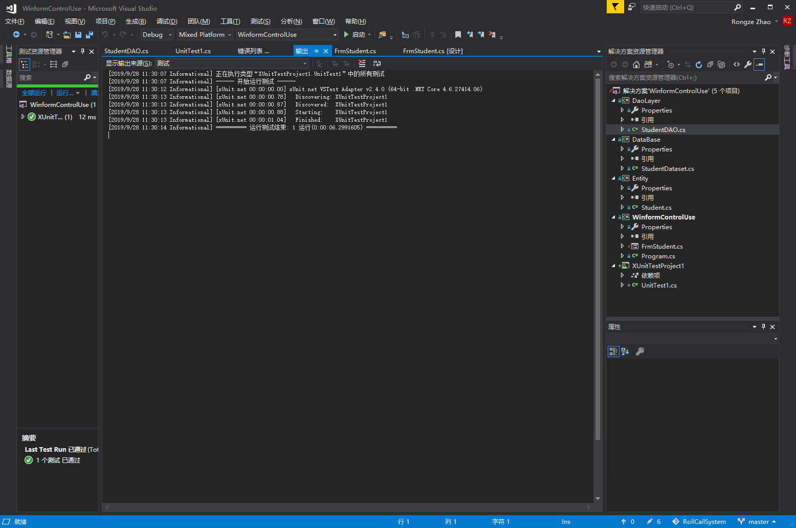This screenshot has width=796, height=528.
Task: Click Collapse All in Solution Explorer
Action: [710, 64]
